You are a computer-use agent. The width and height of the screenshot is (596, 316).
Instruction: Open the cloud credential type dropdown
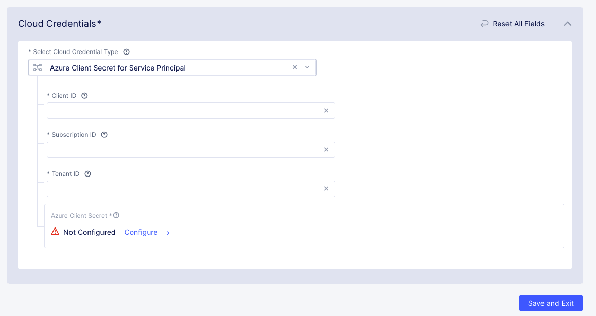point(307,67)
